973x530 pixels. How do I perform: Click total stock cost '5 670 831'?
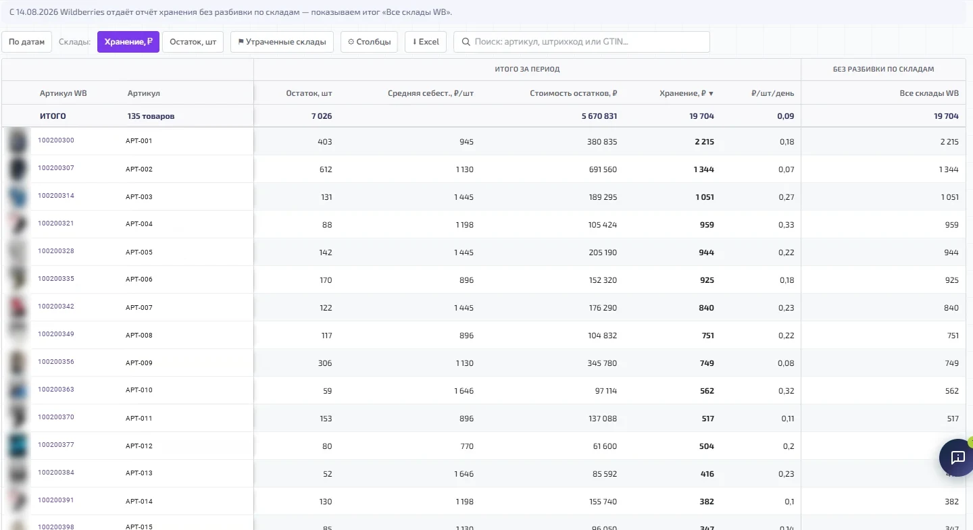(599, 116)
